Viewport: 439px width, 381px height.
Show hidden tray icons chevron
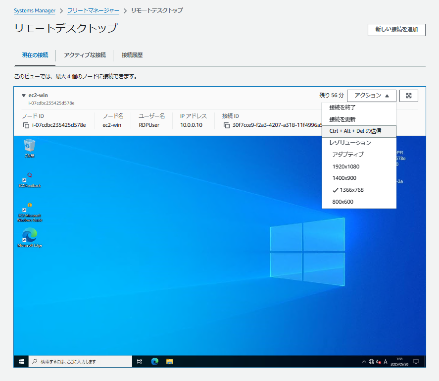[x=364, y=362]
